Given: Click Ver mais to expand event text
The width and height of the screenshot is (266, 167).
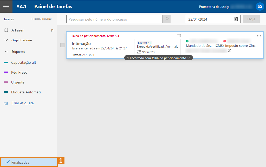Looking at the screenshot, I should tap(172, 47).
